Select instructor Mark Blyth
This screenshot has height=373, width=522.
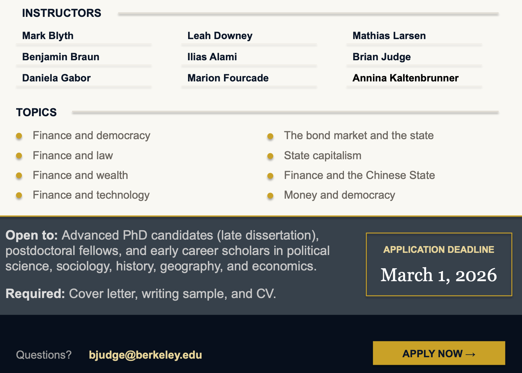coord(48,36)
